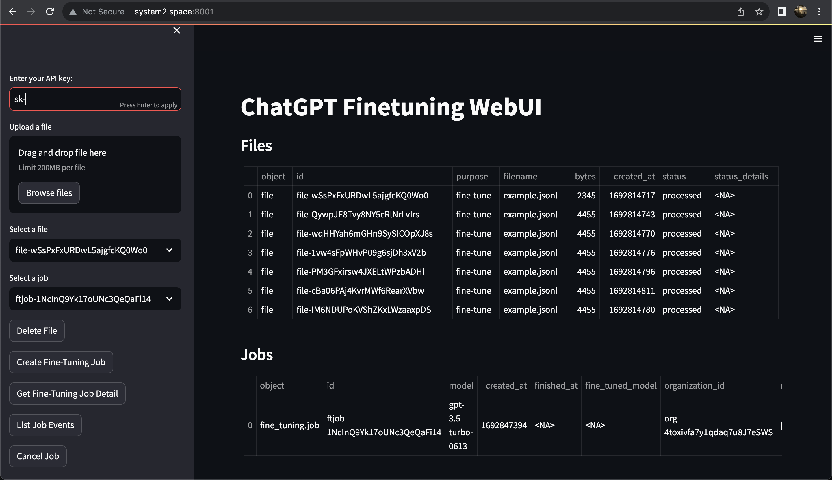Screen dimensions: 832x480
Task: Open the browser three-dot menu
Action: click(x=820, y=12)
